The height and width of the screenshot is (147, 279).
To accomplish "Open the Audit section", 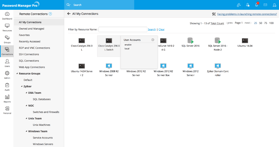I will 7,87.
